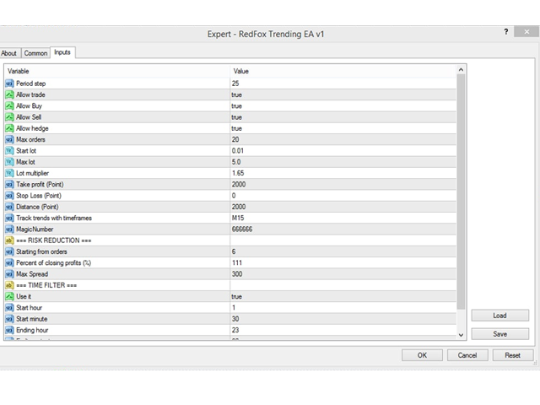540x405 pixels.
Task: Click the double-type icon beside Max lot
Action: 9,162
